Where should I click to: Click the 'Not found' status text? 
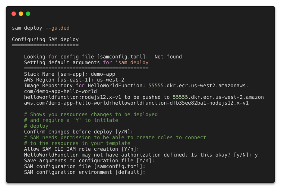[x=168, y=57]
